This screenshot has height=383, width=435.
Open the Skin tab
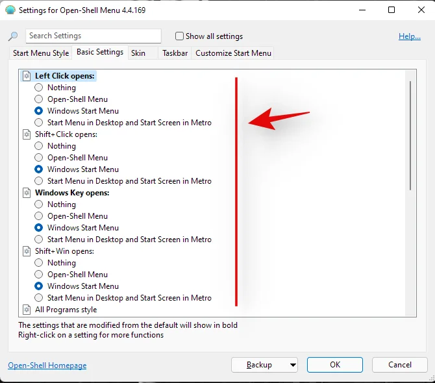[x=143, y=53]
